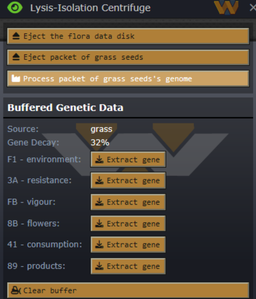Click the download icon for 8B flowers
Image resolution: width=256 pixels, height=299 pixels.
(99, 224)
